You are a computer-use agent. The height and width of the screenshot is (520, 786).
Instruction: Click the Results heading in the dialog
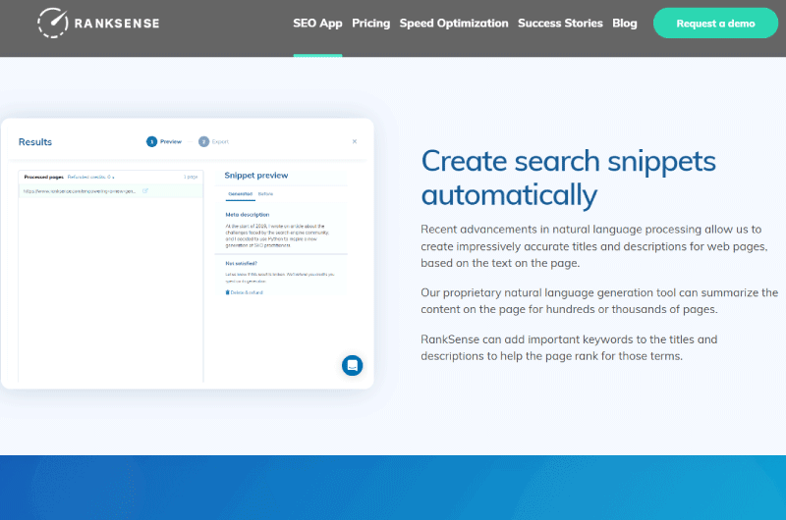35,141
